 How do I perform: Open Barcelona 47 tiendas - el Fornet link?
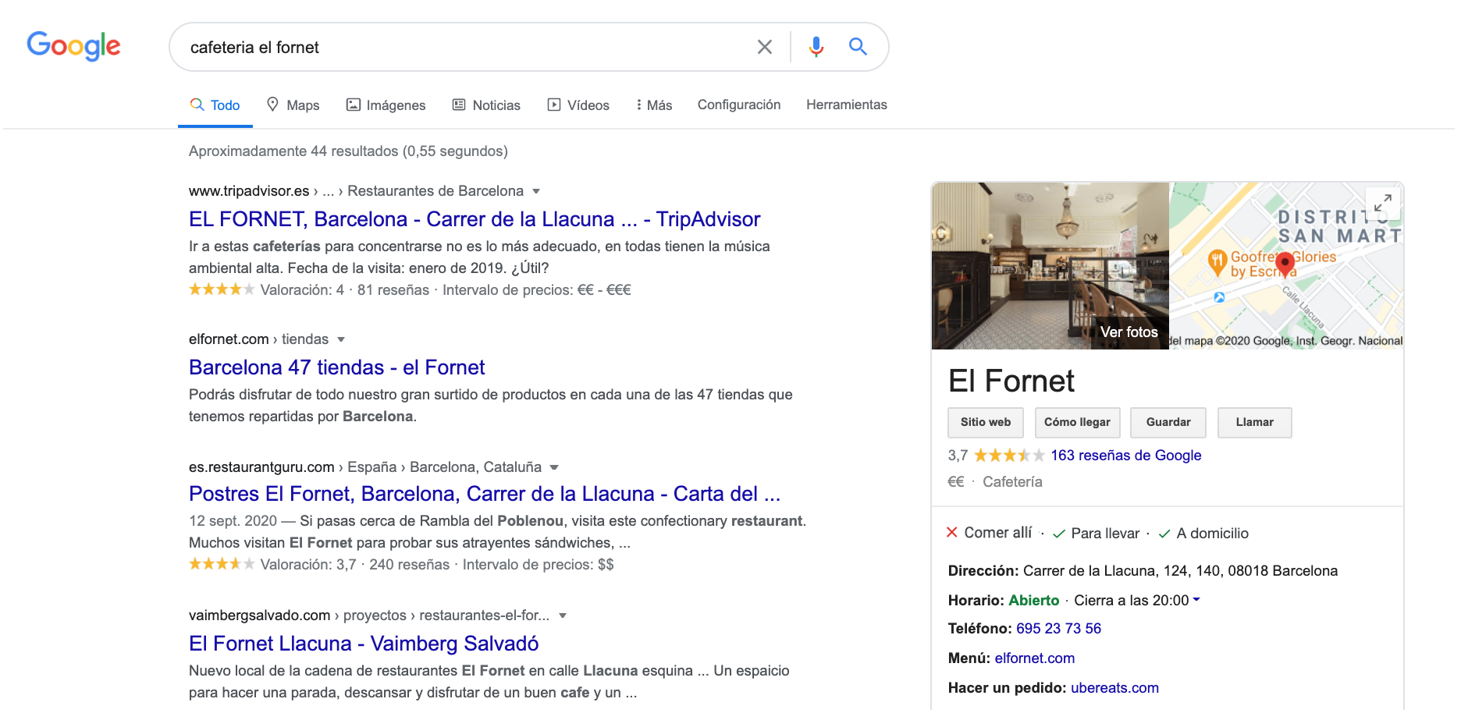pyautogui.click(x=337, y=367)
